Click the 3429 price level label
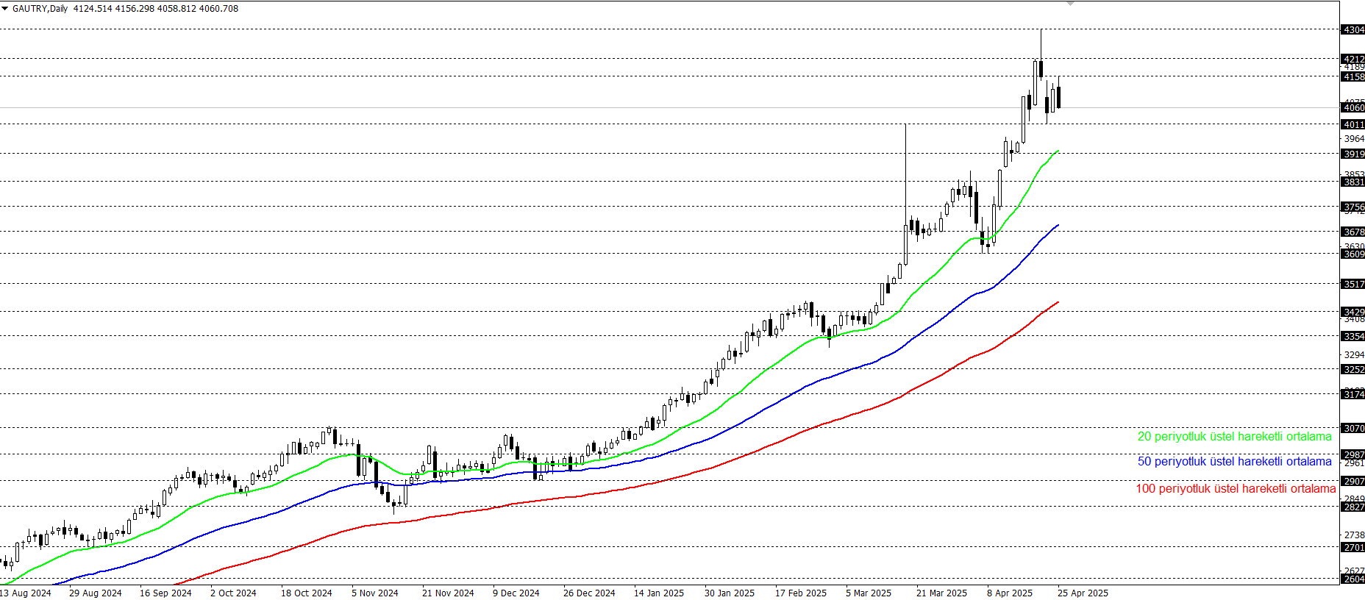The height and width of the screenshot is (600, 1365). pyautogui.click(x=1353, y=312)
